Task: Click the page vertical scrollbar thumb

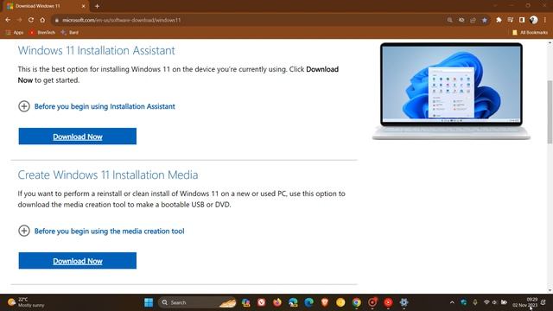Action: 550,112
